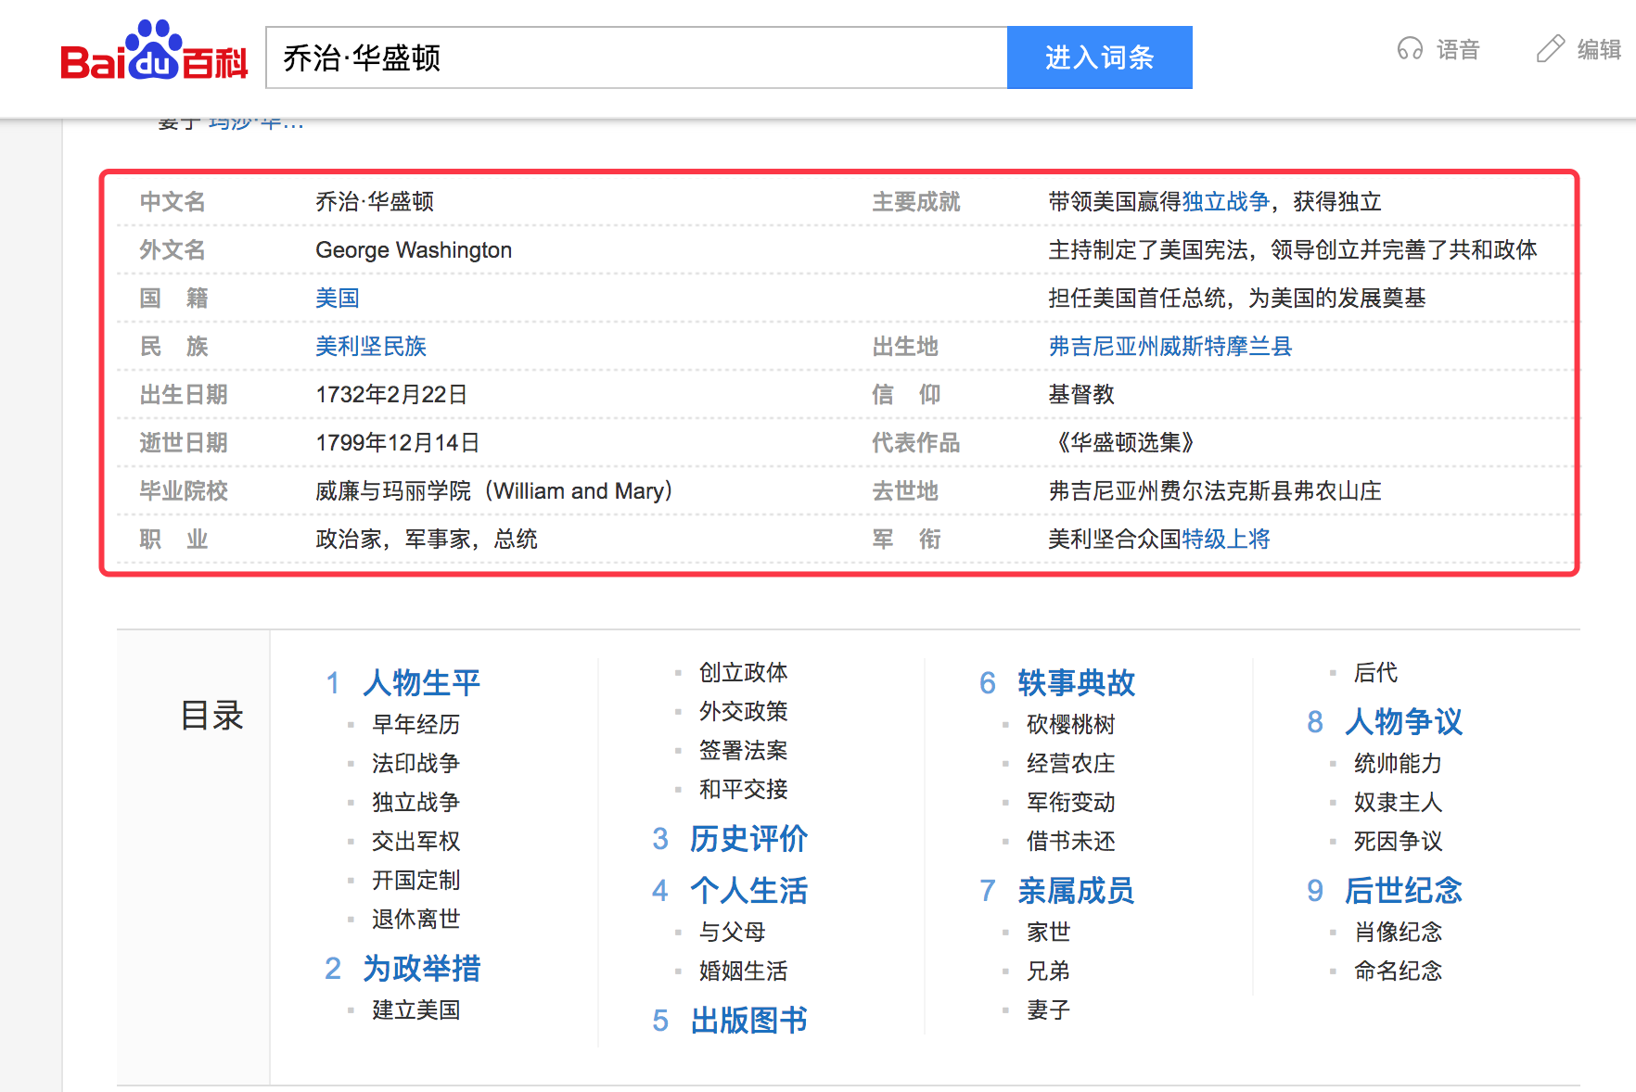Click the 弗吉尼亚州威斯特摩兰县 birthplace link
The width and height of the screenshot is (1636, 1092).
click(x=1169, y=346)
